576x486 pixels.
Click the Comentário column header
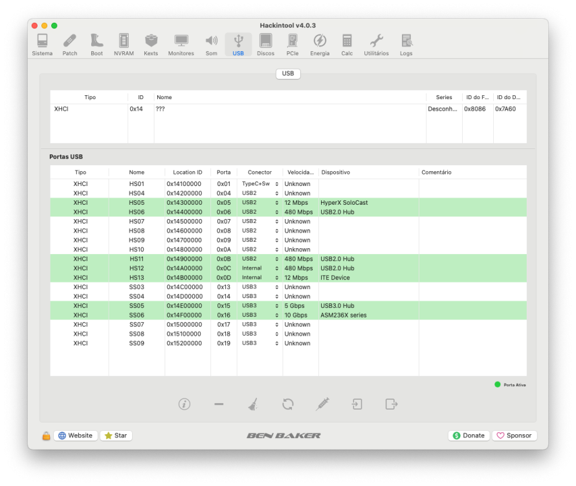click(x=473, y=172)
